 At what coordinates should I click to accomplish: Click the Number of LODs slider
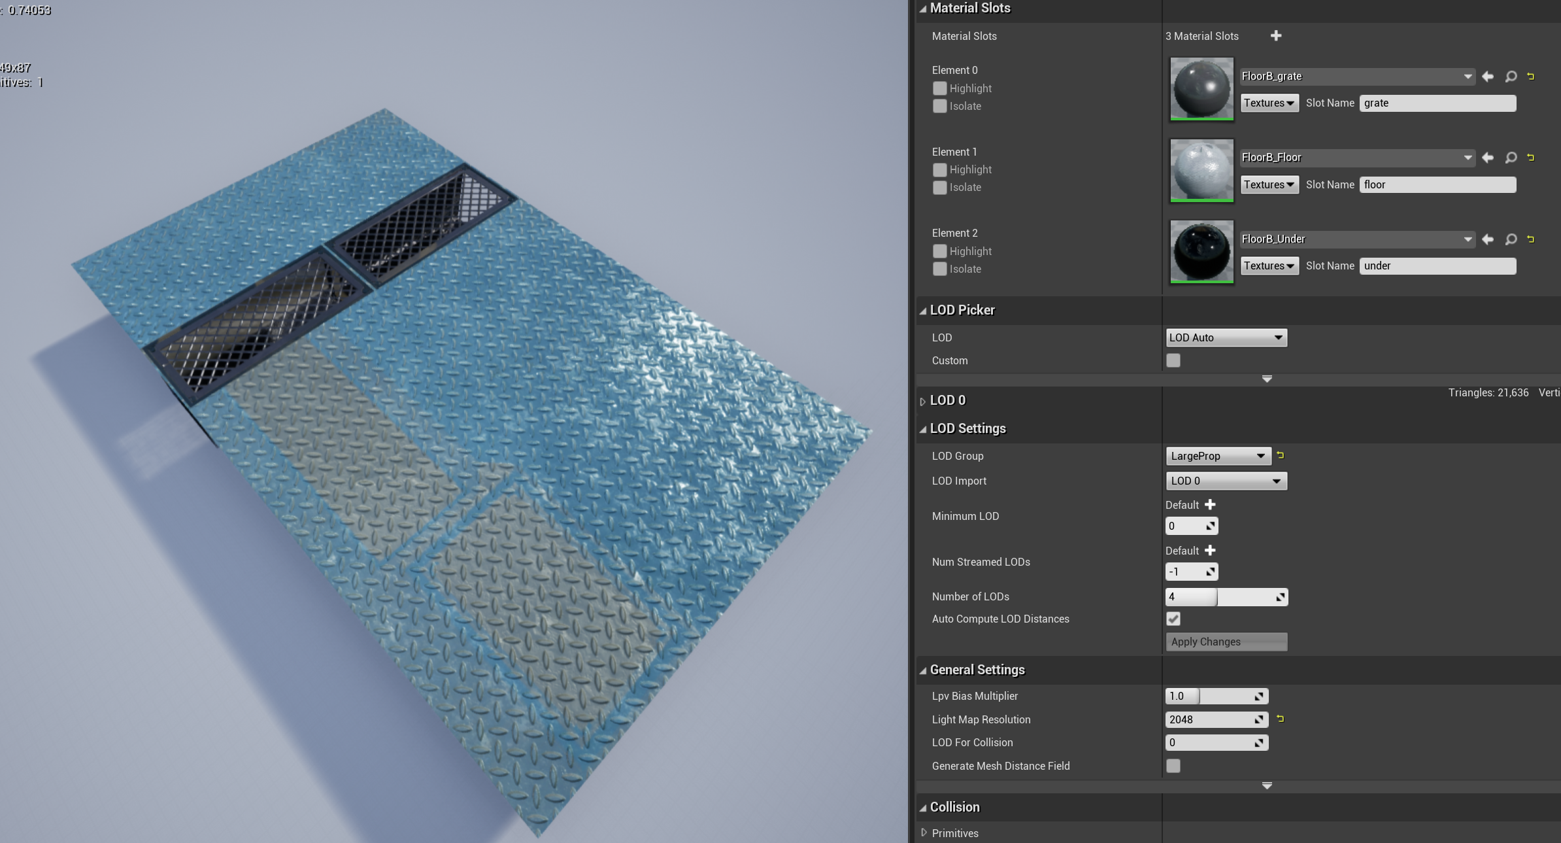tap(1226, 596)
